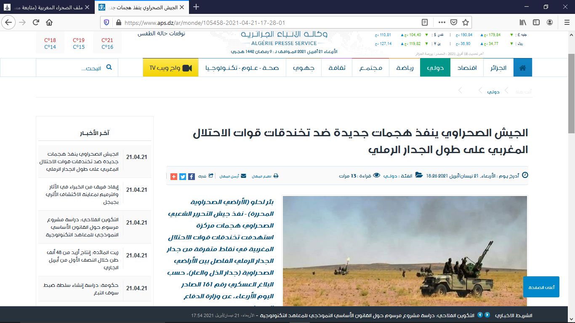Screen dimensions: 575x323
Task: Open the Firefox library menu
Action: 522,22
